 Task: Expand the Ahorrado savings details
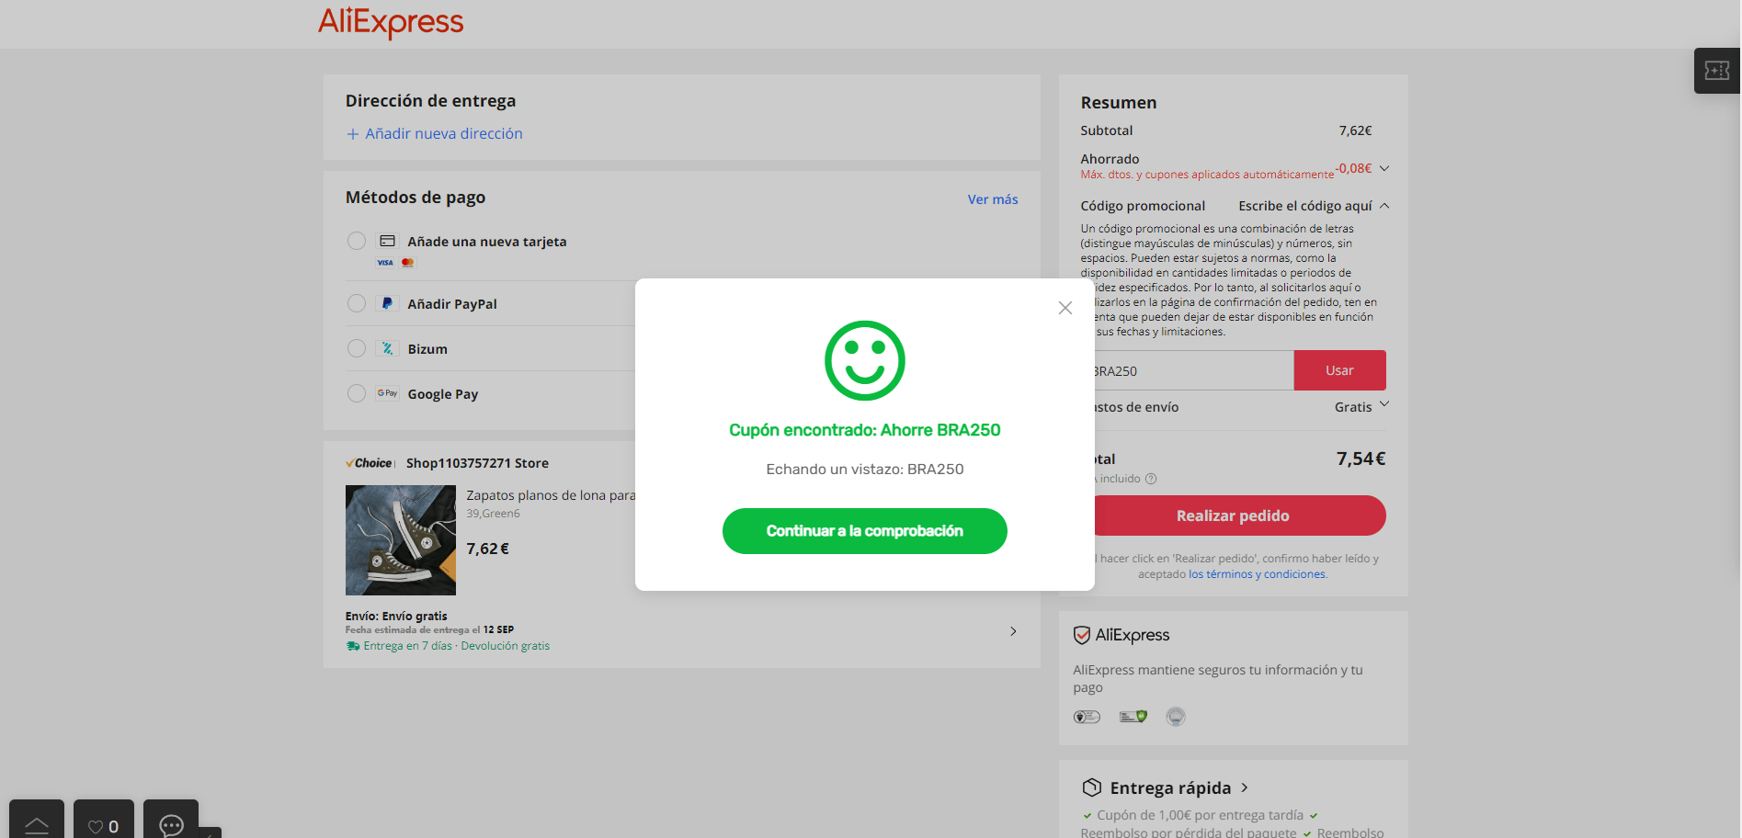tap(1384, 168)
